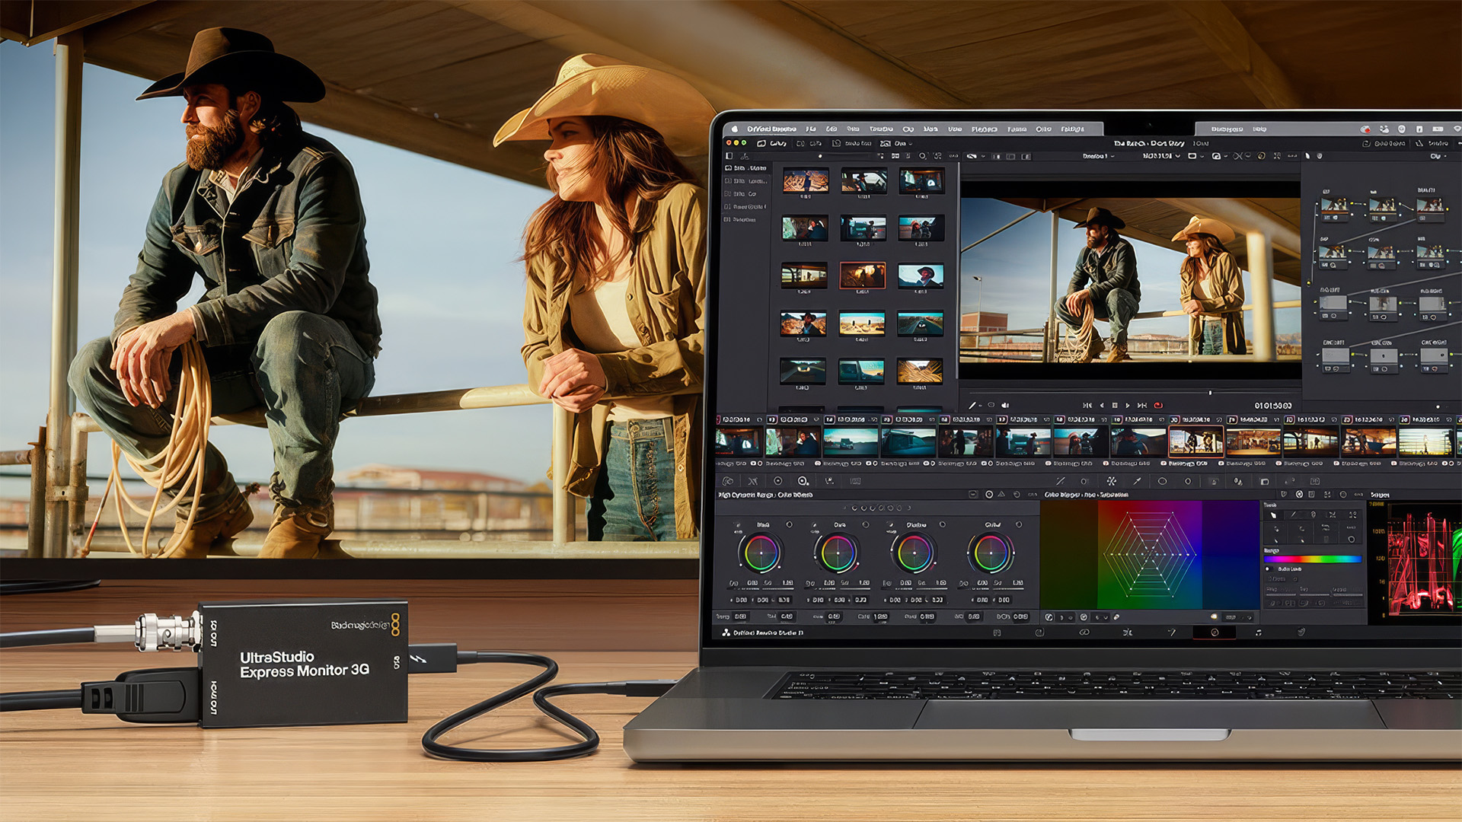The width and height of the screenshot is (1462, 822).
Task: Click previous arrow beside the wheel page dots
Action: pyautogui.click(x=844, y=508)
